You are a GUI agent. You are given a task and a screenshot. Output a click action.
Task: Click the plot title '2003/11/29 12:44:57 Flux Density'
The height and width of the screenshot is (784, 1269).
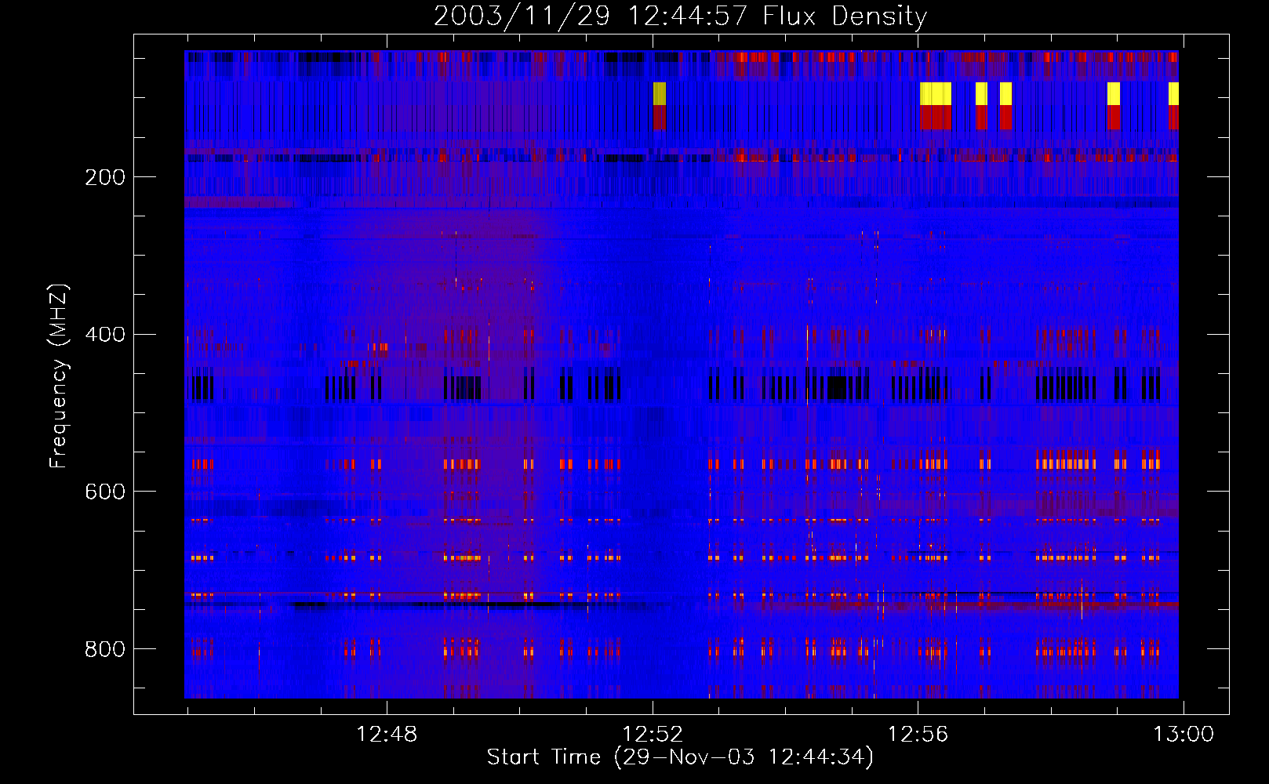coord(680,16)
